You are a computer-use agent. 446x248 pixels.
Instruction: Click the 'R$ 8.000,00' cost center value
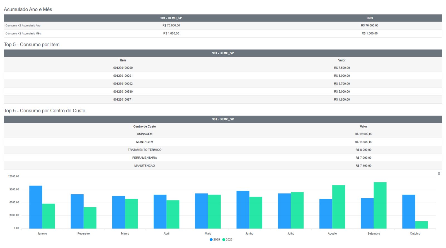coord(363,150)
